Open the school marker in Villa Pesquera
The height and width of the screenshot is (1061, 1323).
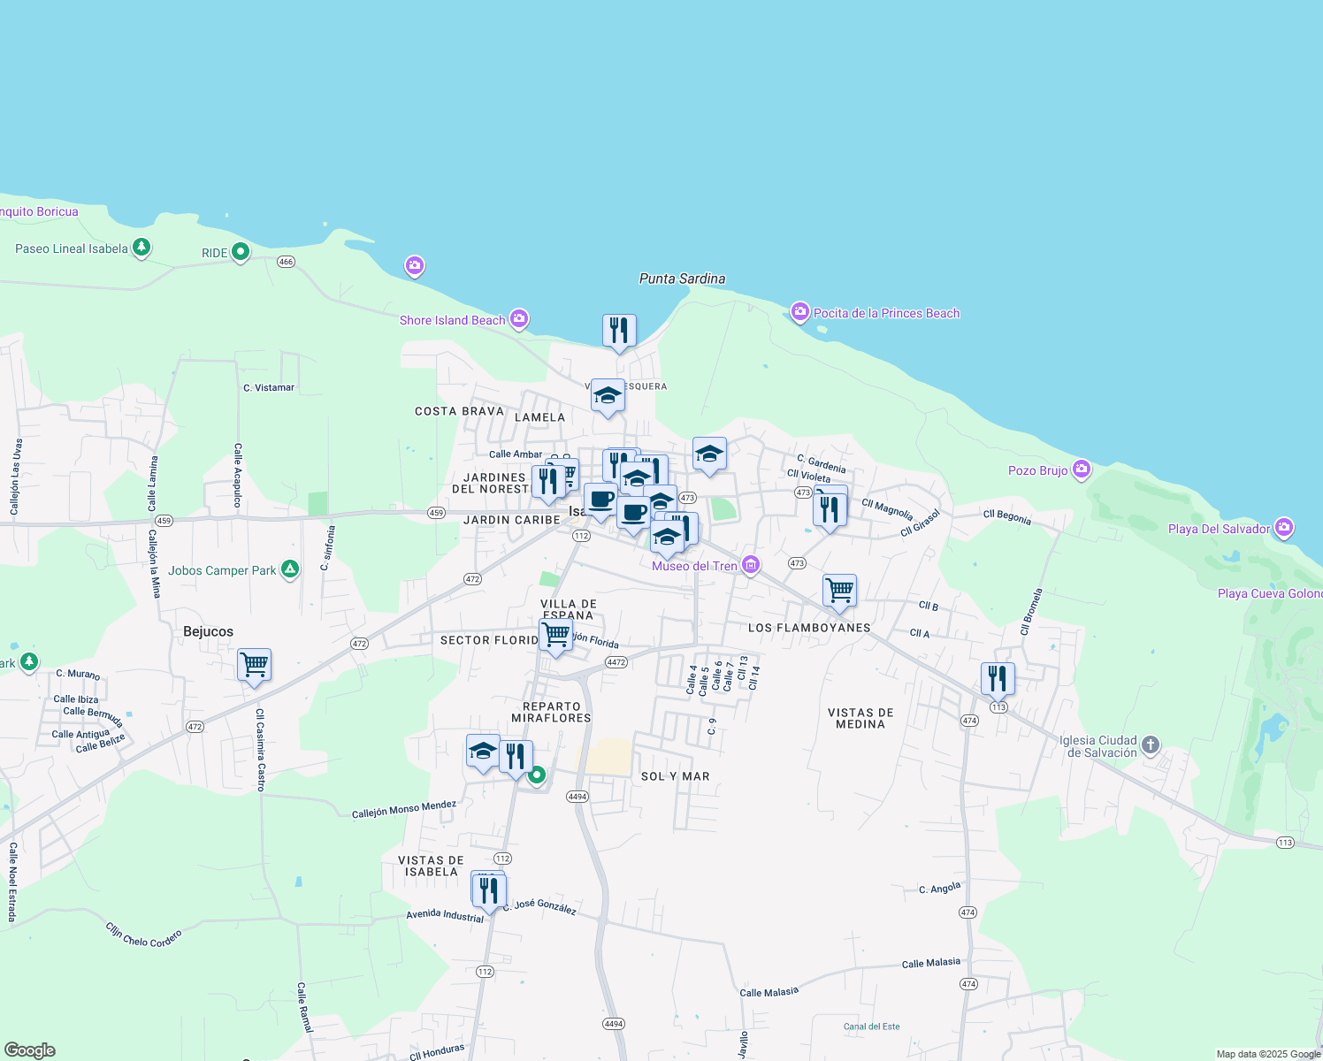(x=608, y=397)
